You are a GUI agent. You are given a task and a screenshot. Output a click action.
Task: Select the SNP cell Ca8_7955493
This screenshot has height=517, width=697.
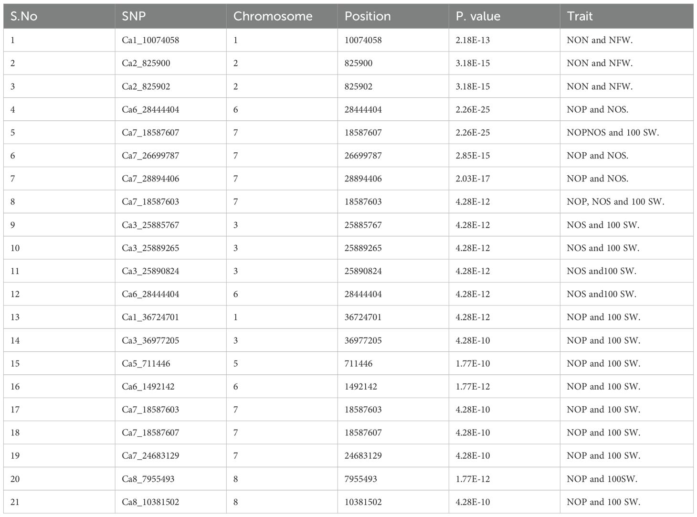[148, 479]
